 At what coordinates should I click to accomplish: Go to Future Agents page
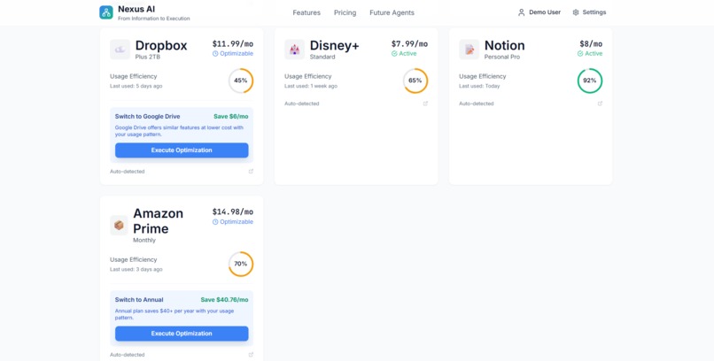pos(392,12)
